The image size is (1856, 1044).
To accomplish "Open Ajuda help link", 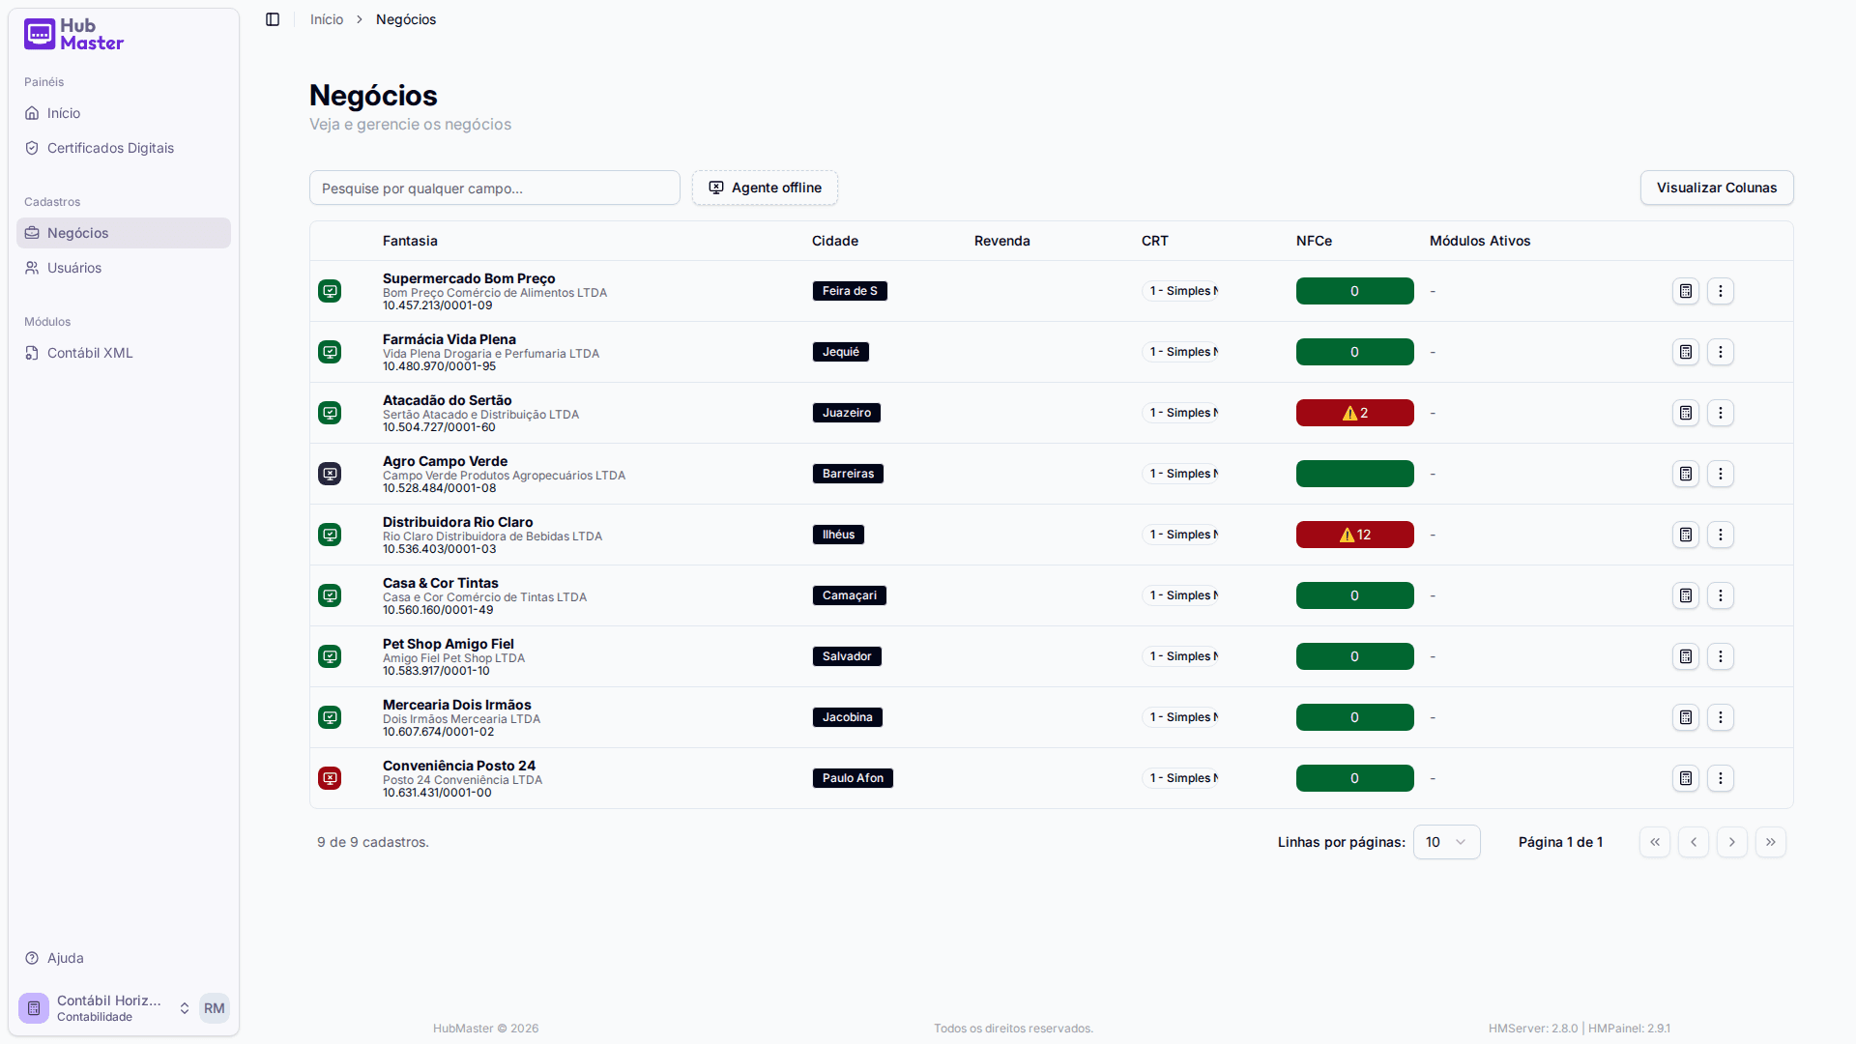I will 124,958.
